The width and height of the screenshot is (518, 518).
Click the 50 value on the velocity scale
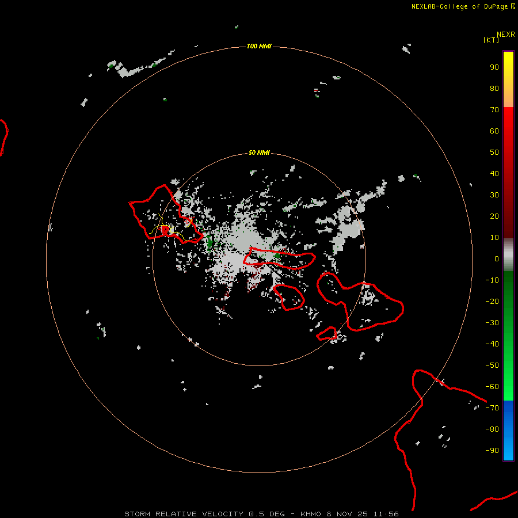(494, 153)
